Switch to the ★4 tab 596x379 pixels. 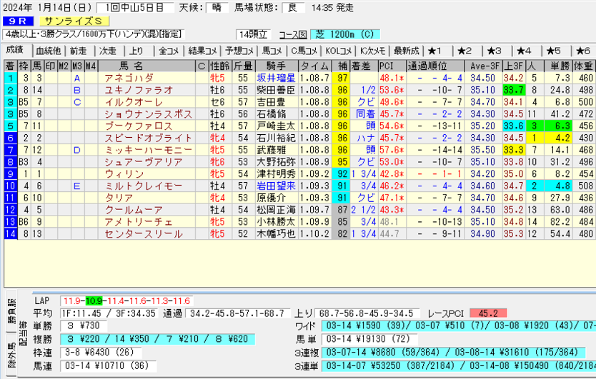[x=524, y=51]
